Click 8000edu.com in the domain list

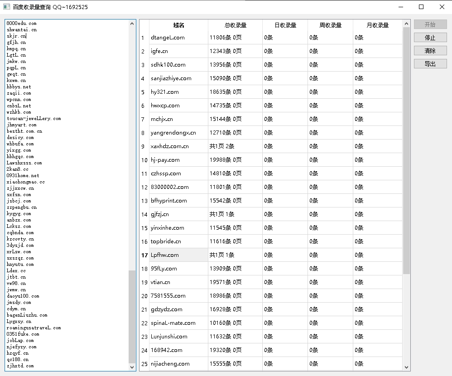coord(22,24)
